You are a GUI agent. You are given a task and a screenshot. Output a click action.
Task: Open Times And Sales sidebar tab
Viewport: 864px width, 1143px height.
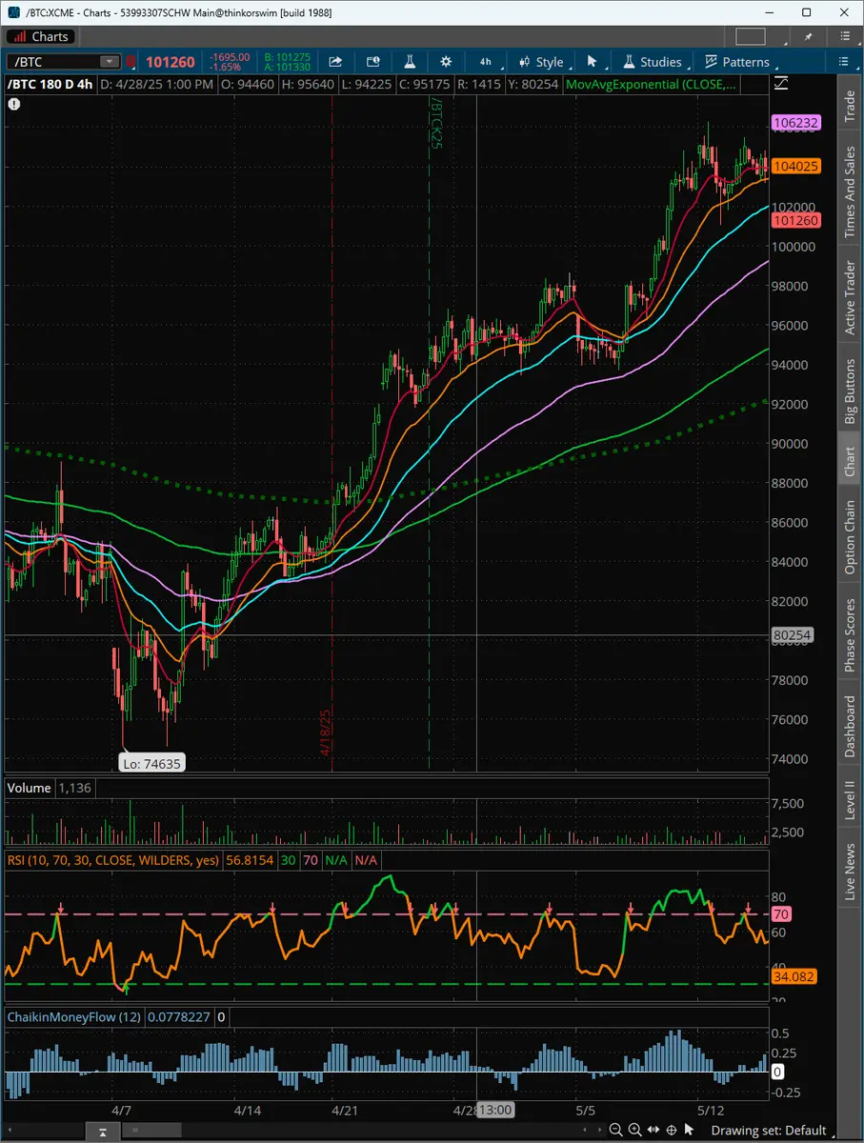tap(850, 192)
